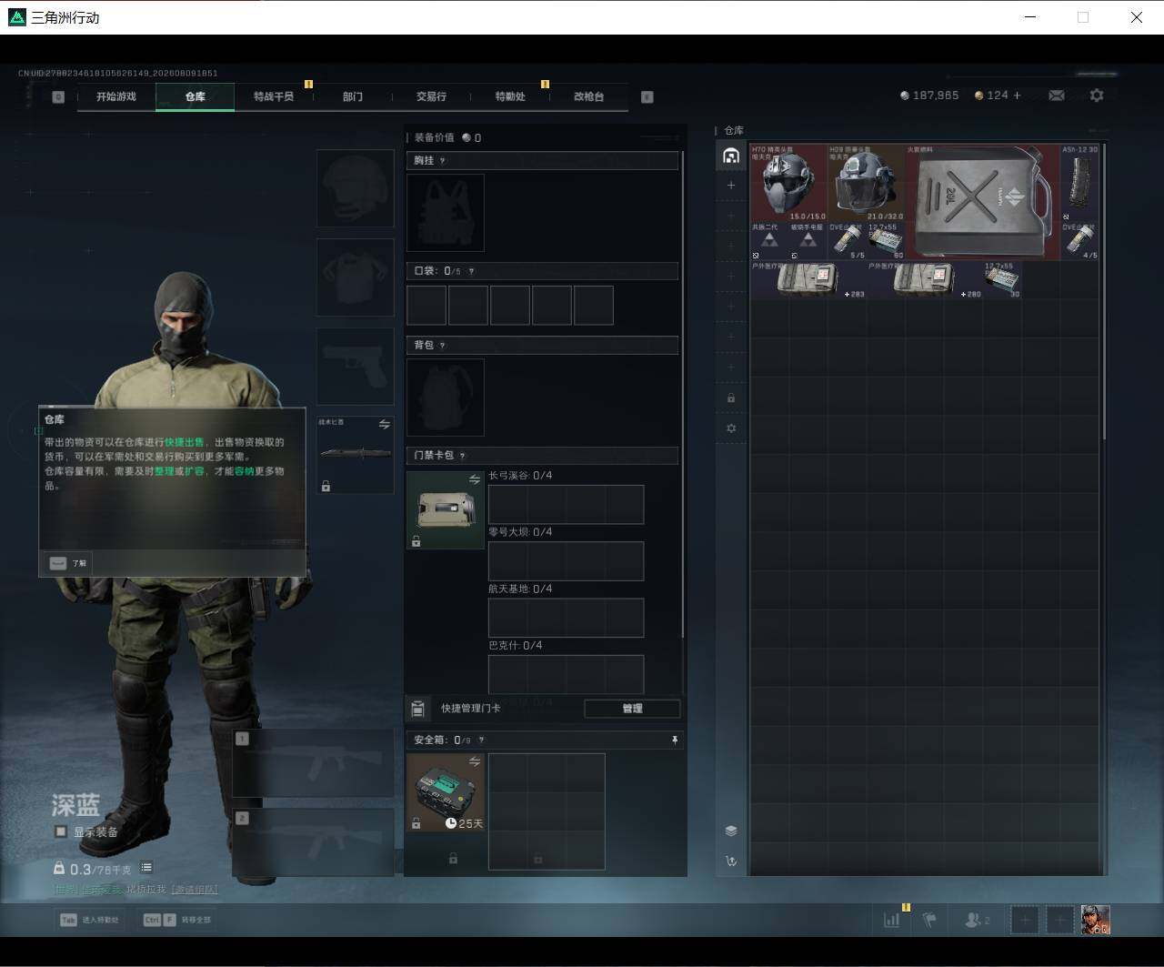
Task: Select the DVE shells stack showing 4/5
Action: tap(1079, 241)
